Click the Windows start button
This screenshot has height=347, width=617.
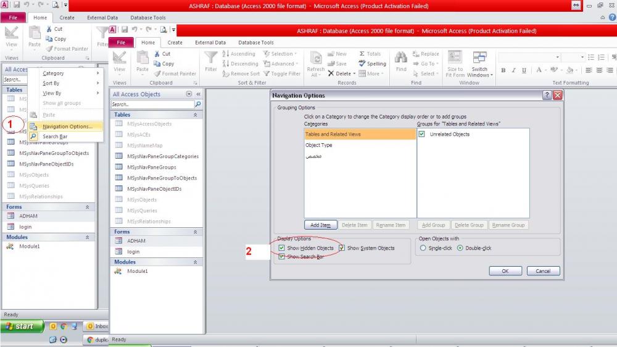[22, 326]
